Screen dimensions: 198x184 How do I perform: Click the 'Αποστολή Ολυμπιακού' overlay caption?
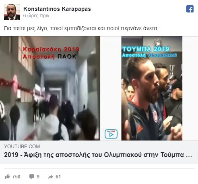tap(149, 55)
